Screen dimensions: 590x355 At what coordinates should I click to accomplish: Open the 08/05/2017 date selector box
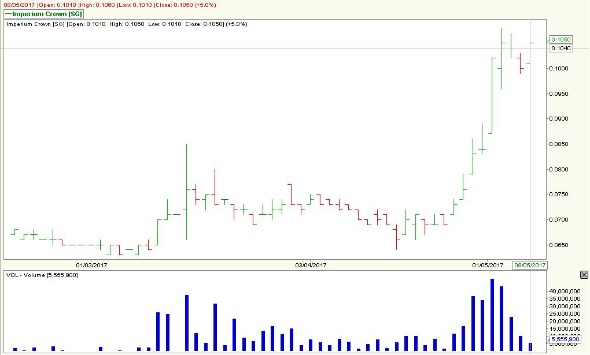coord(530,265)
